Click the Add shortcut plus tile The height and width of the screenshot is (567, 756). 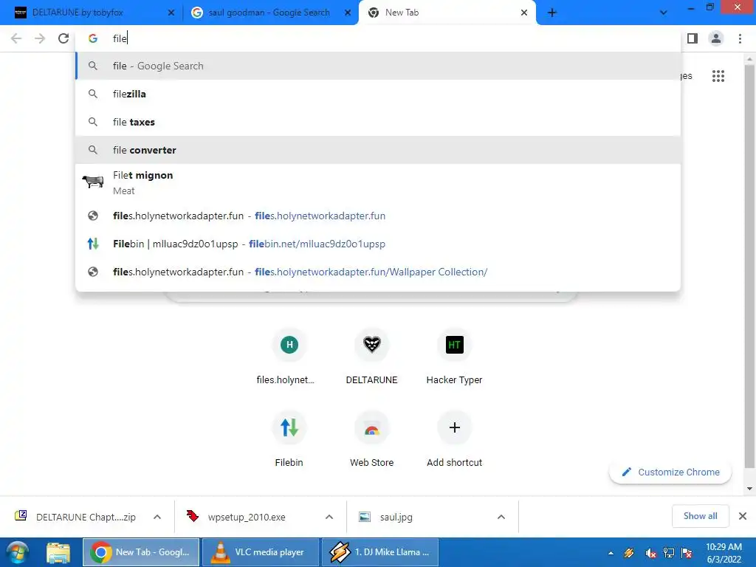pos(454,439)
